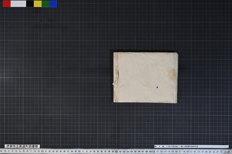Click the 120 mark on the ruler
The height and width of the screenshot is (154, 232).
pyautogui.click(x=191, y=152)
